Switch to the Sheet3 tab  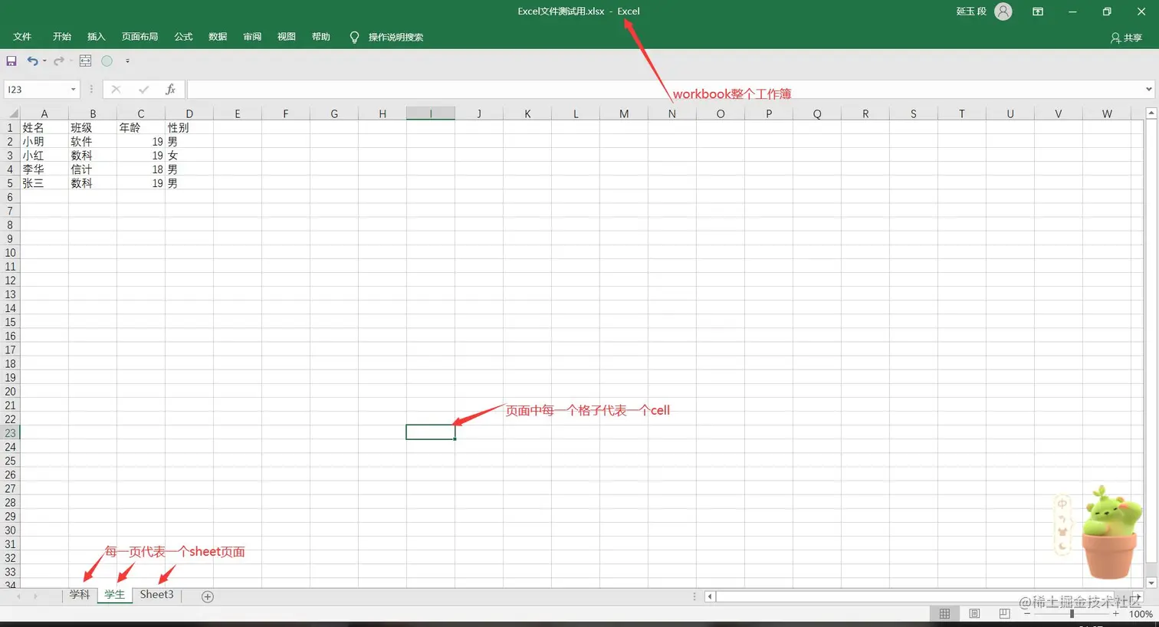click(156, 595)
